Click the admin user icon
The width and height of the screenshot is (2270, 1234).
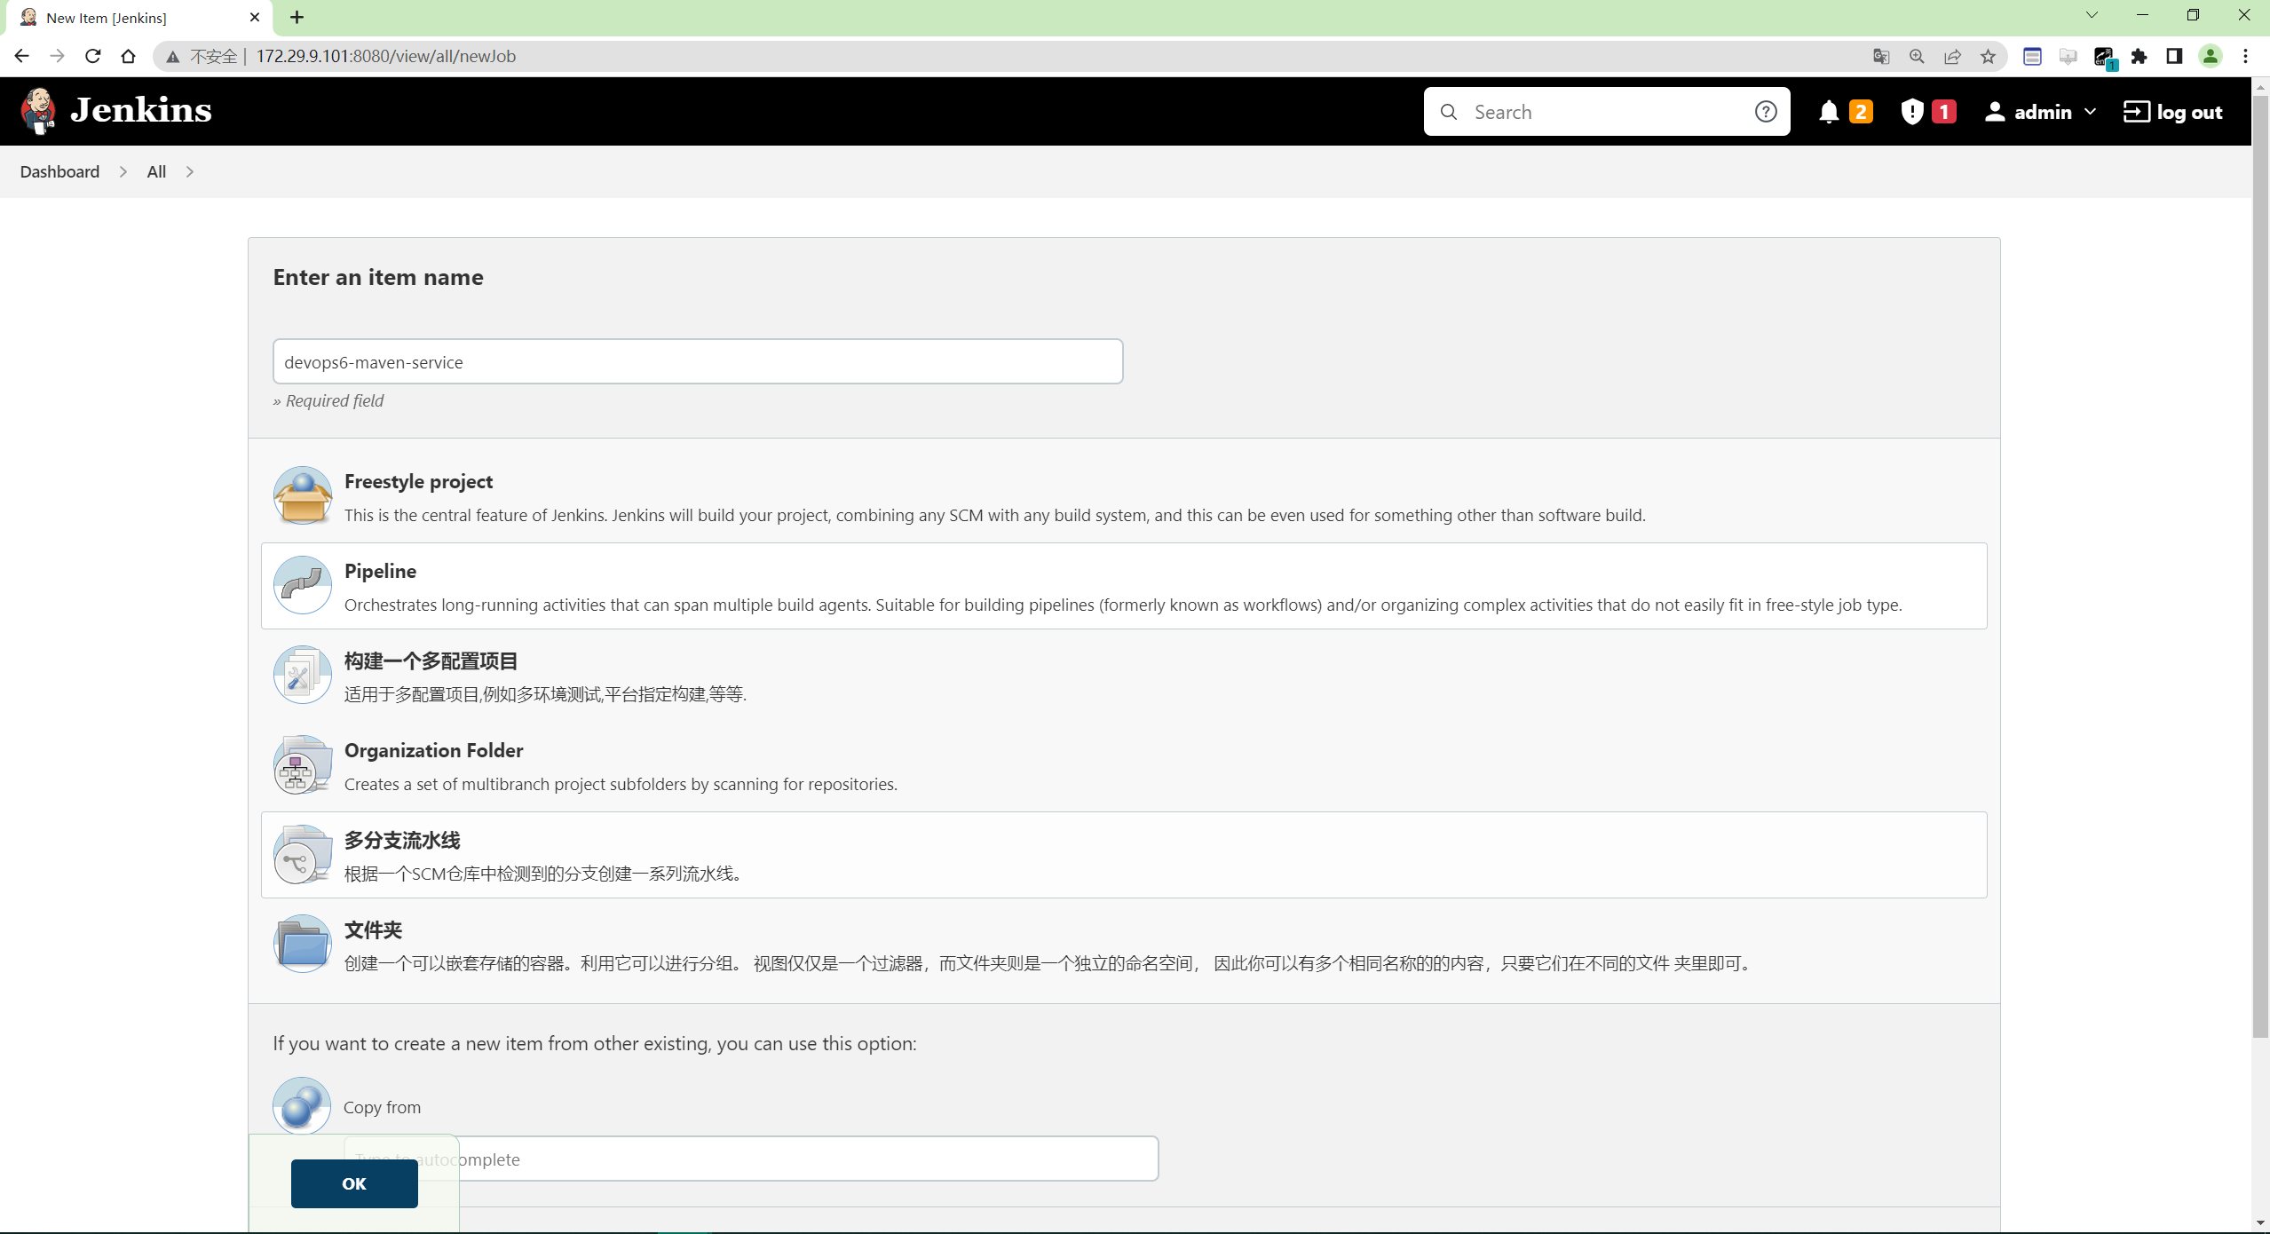point(1995,112)
